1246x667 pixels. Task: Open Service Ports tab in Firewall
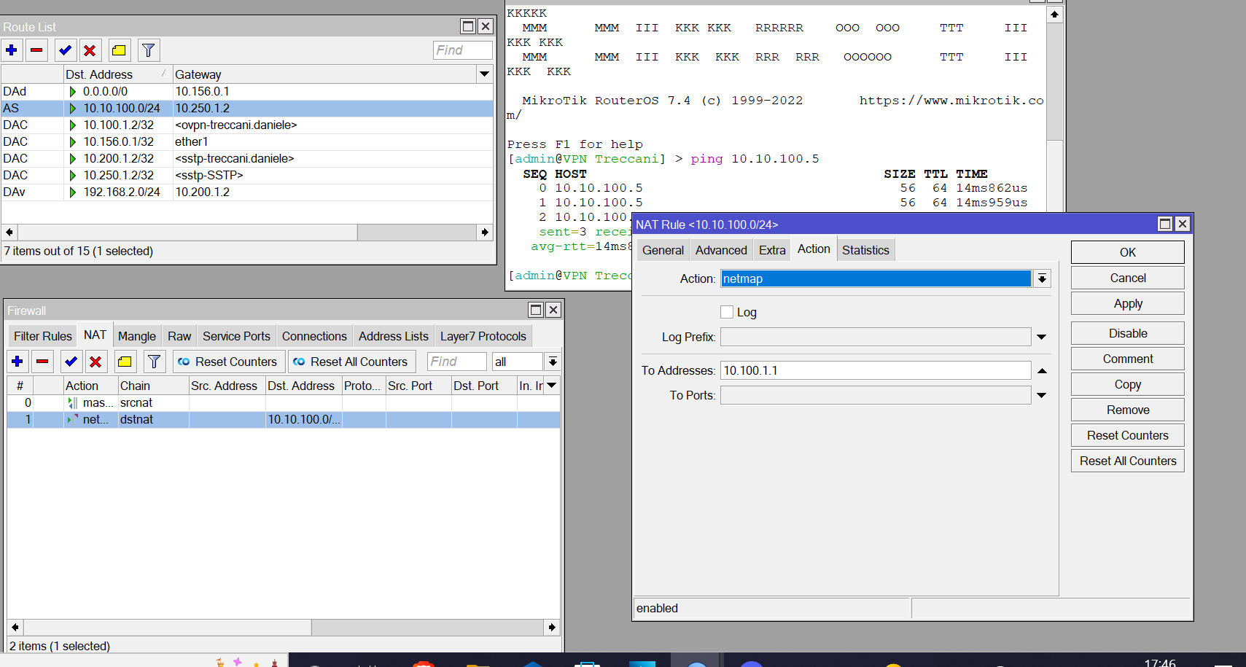(236, 336)
